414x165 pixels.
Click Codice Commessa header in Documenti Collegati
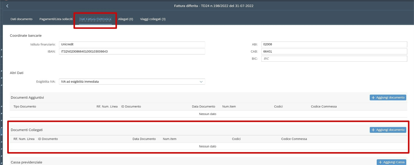tap(294, 139)
